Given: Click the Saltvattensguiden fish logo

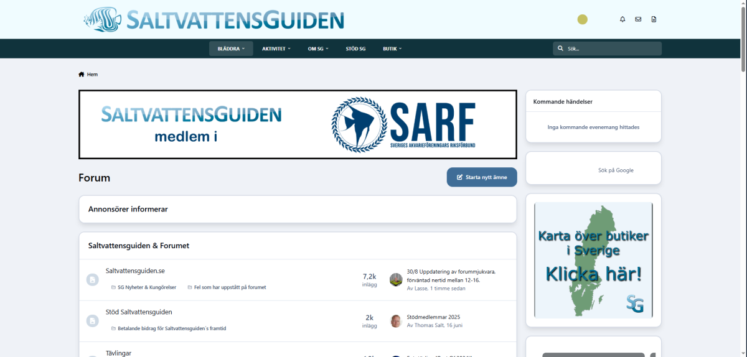Looking at the screenshot, I should (x=103, y=19).
